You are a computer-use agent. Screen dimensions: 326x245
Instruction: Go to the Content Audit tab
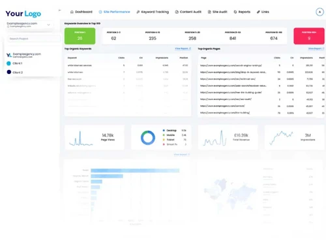click(188, 12)
